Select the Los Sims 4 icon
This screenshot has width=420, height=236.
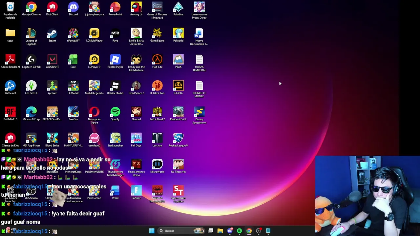pos(31,88)
